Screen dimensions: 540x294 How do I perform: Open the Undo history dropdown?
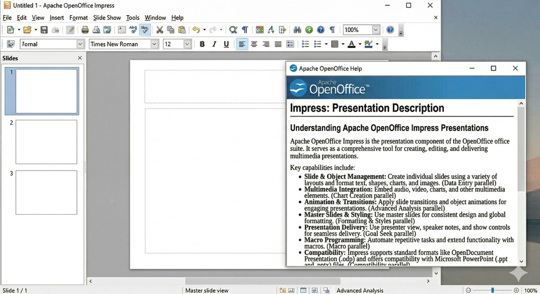tap(204, 30)
